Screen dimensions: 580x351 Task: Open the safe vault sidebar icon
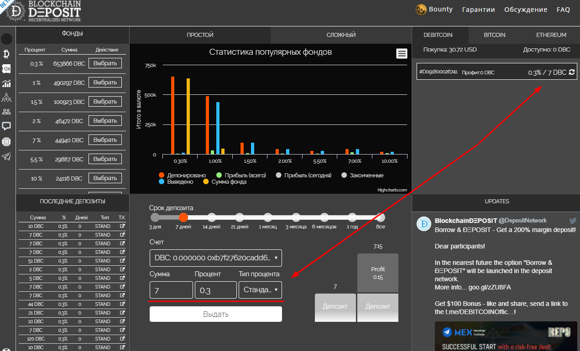[6, 69]
